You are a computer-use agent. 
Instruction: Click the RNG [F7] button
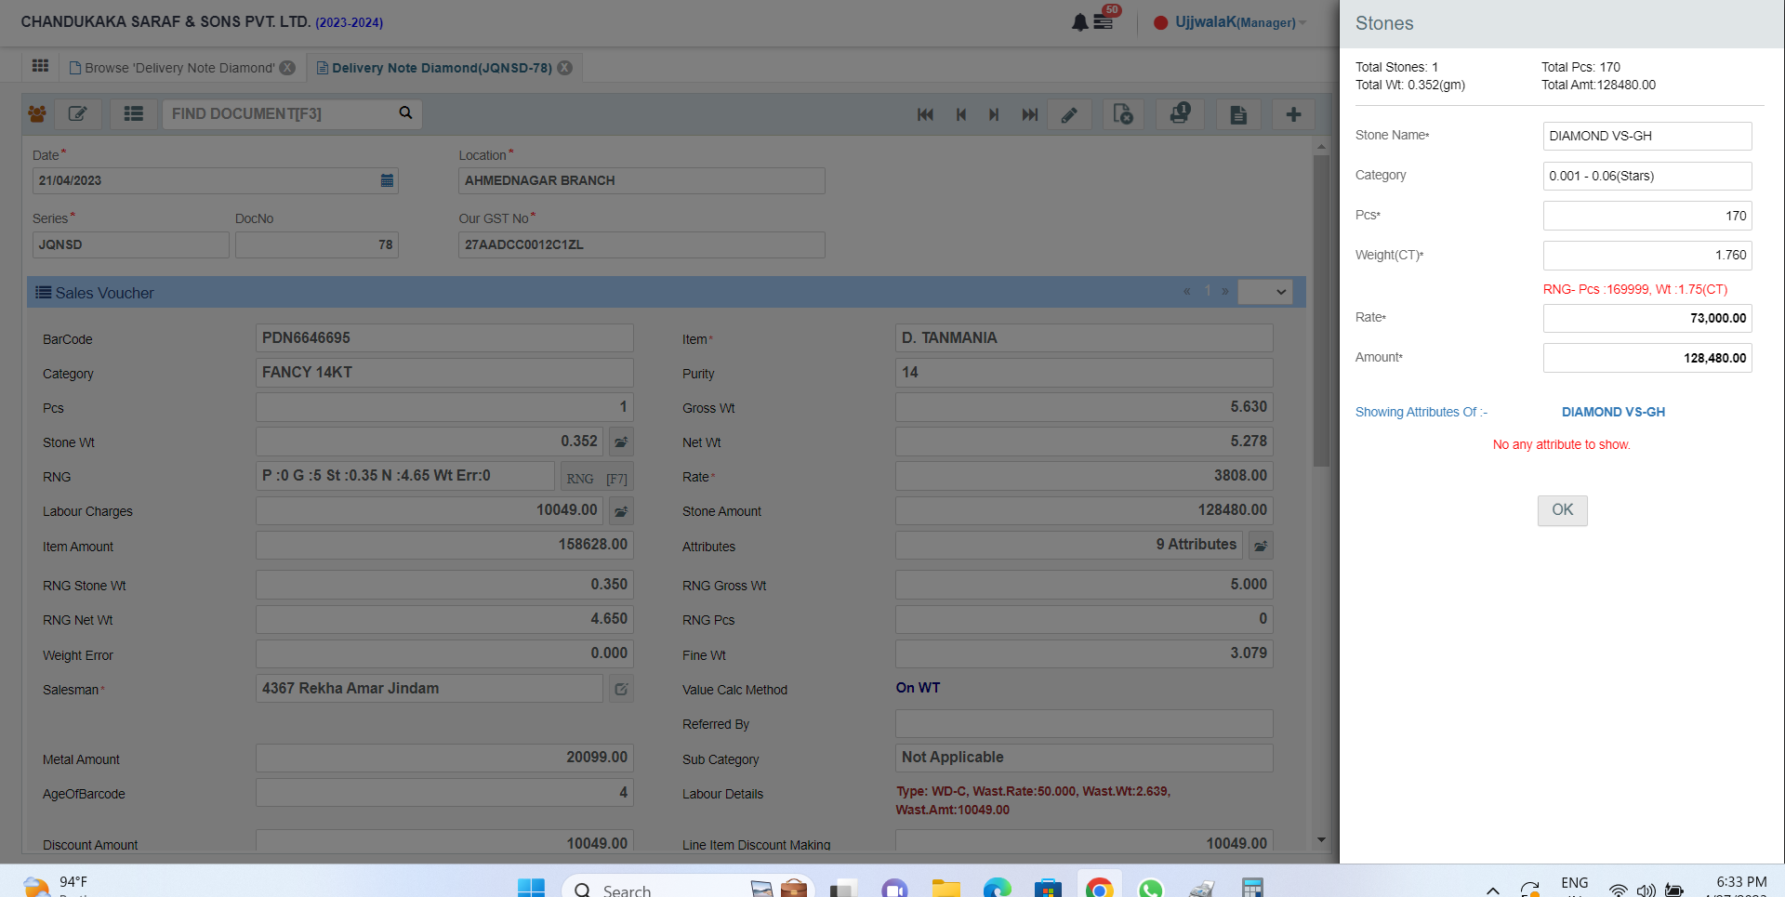(x=597, y=478)
